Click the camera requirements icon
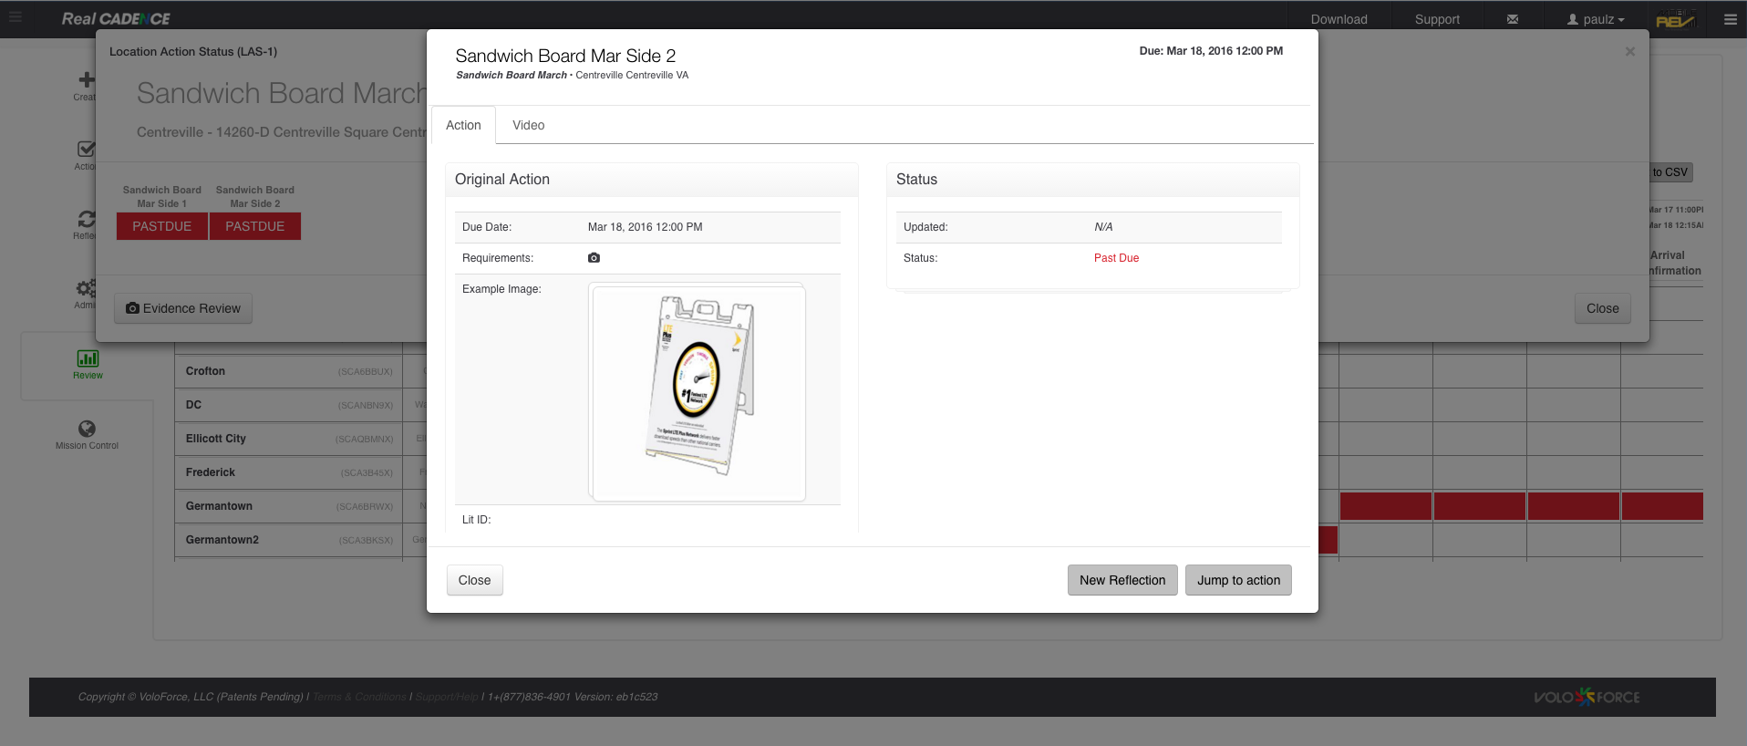1747x746 pixels. (594, 258)
